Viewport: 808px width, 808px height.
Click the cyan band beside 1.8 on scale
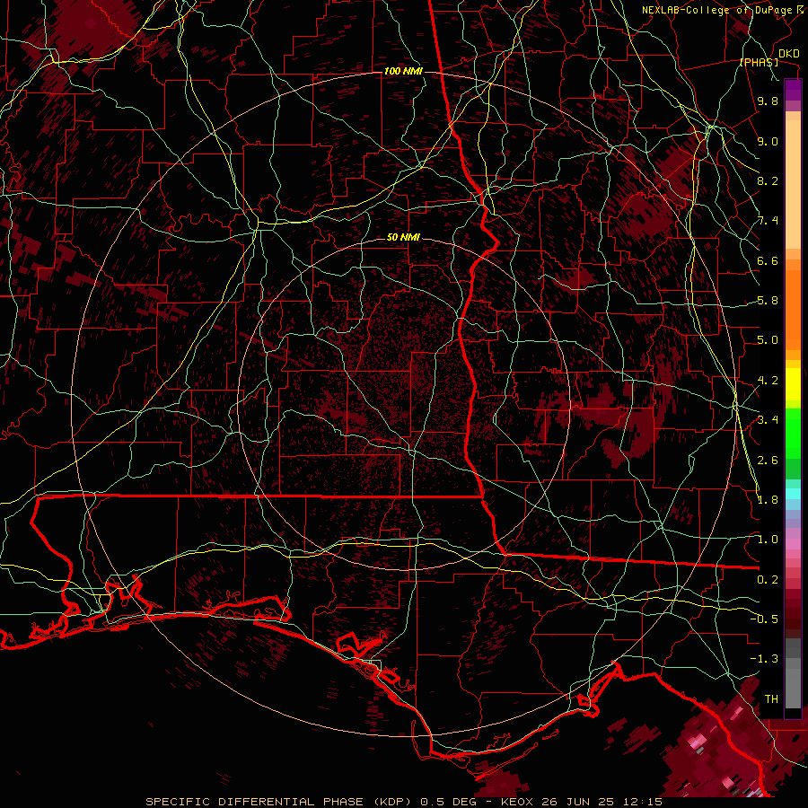pos(793,494)
